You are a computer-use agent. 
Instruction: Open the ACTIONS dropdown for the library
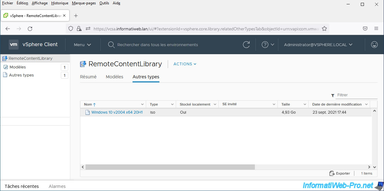pos(185,64)
